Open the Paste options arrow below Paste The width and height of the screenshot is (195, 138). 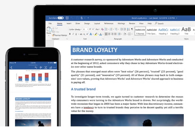coord(49,36)
